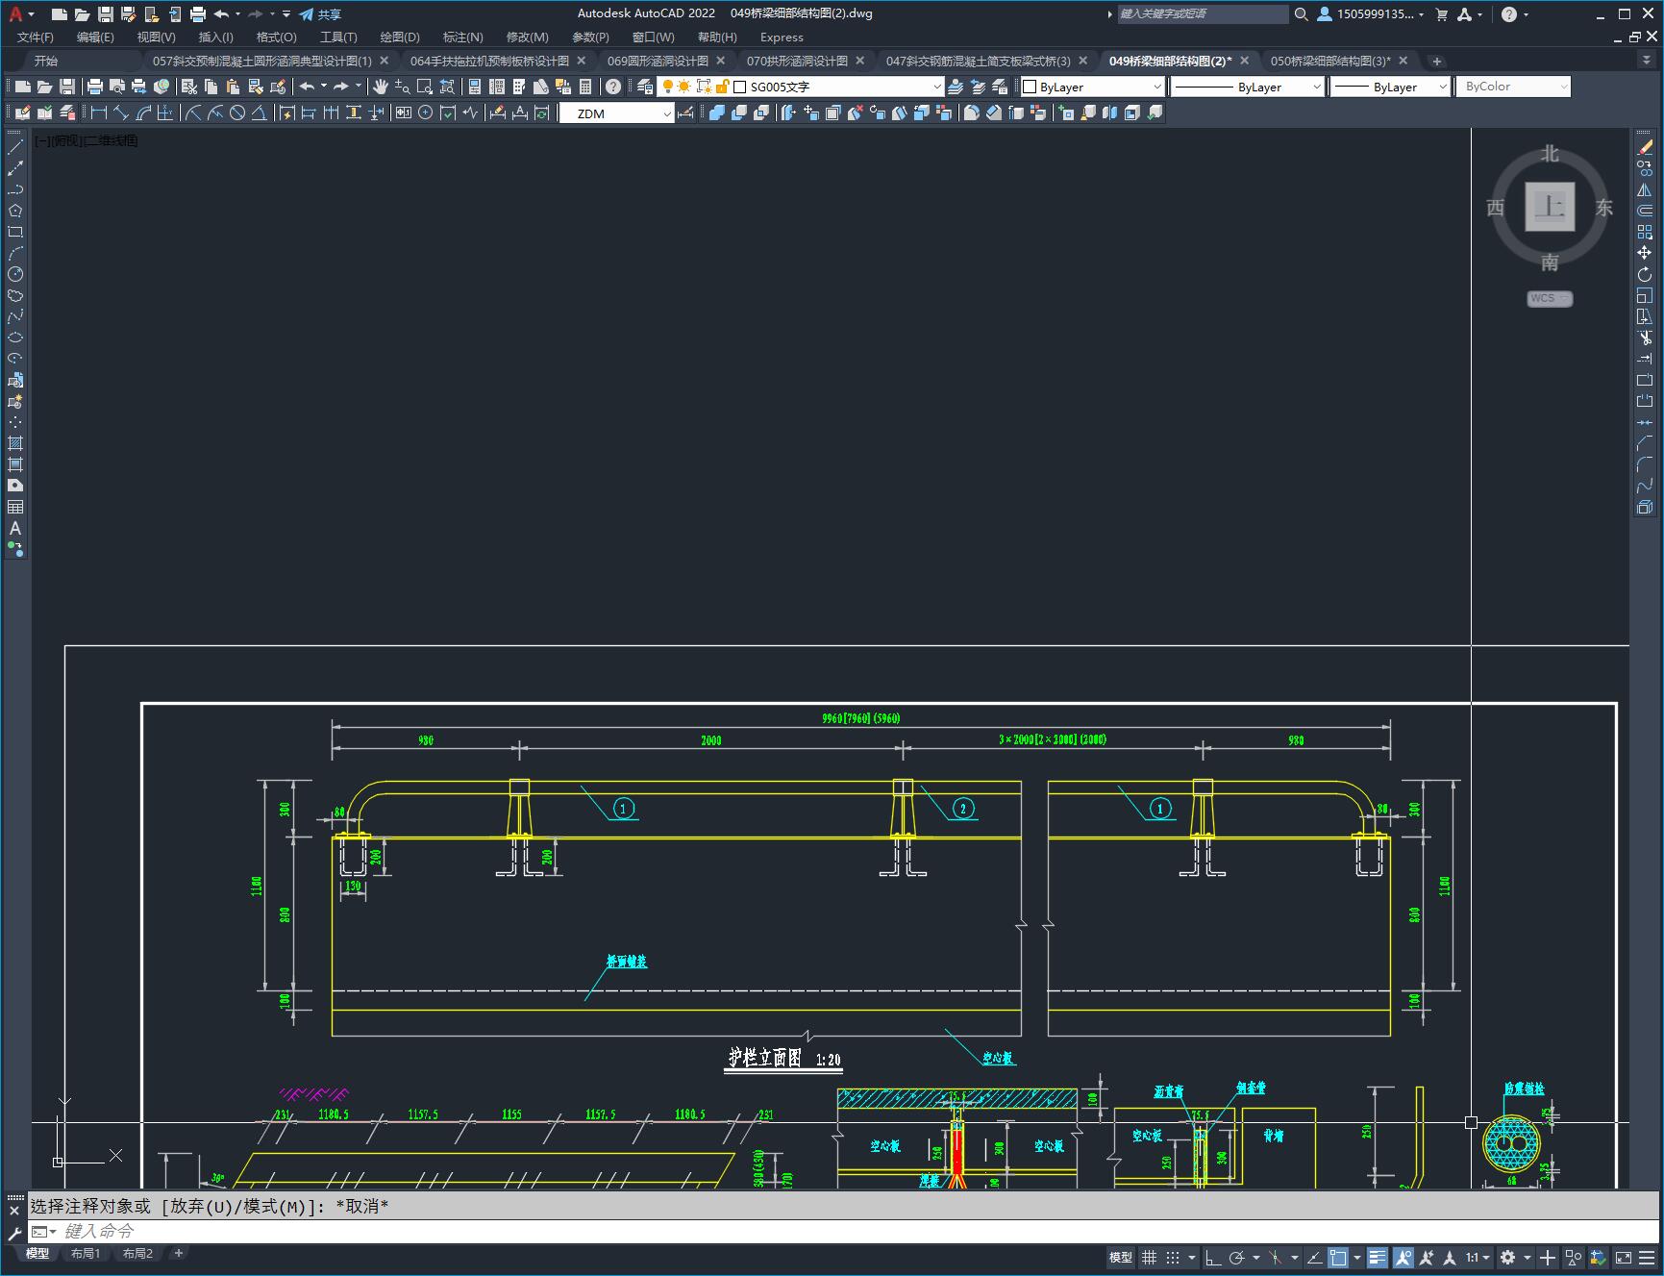1664x1276 pixels.
Task: Toggle isometric drafting in status bar
Action: [1276, 1258]
